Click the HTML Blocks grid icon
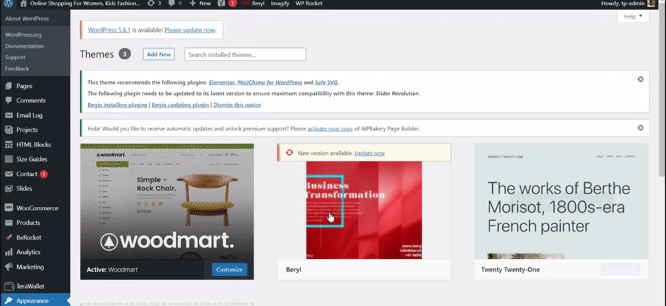The image size is (666, 306). (9, 145)
